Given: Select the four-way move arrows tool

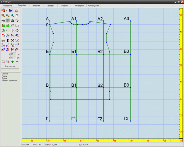Looking at the screenshot, I should [x=17, y=31].
